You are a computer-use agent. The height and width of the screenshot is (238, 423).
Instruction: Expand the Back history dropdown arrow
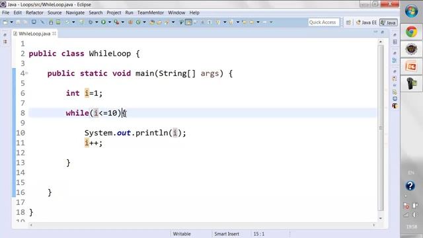(x=258, y=22)
